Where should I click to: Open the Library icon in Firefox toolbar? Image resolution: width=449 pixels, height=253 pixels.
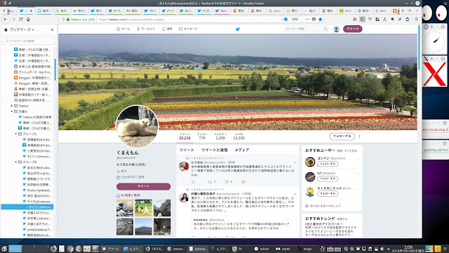[355, 19]
